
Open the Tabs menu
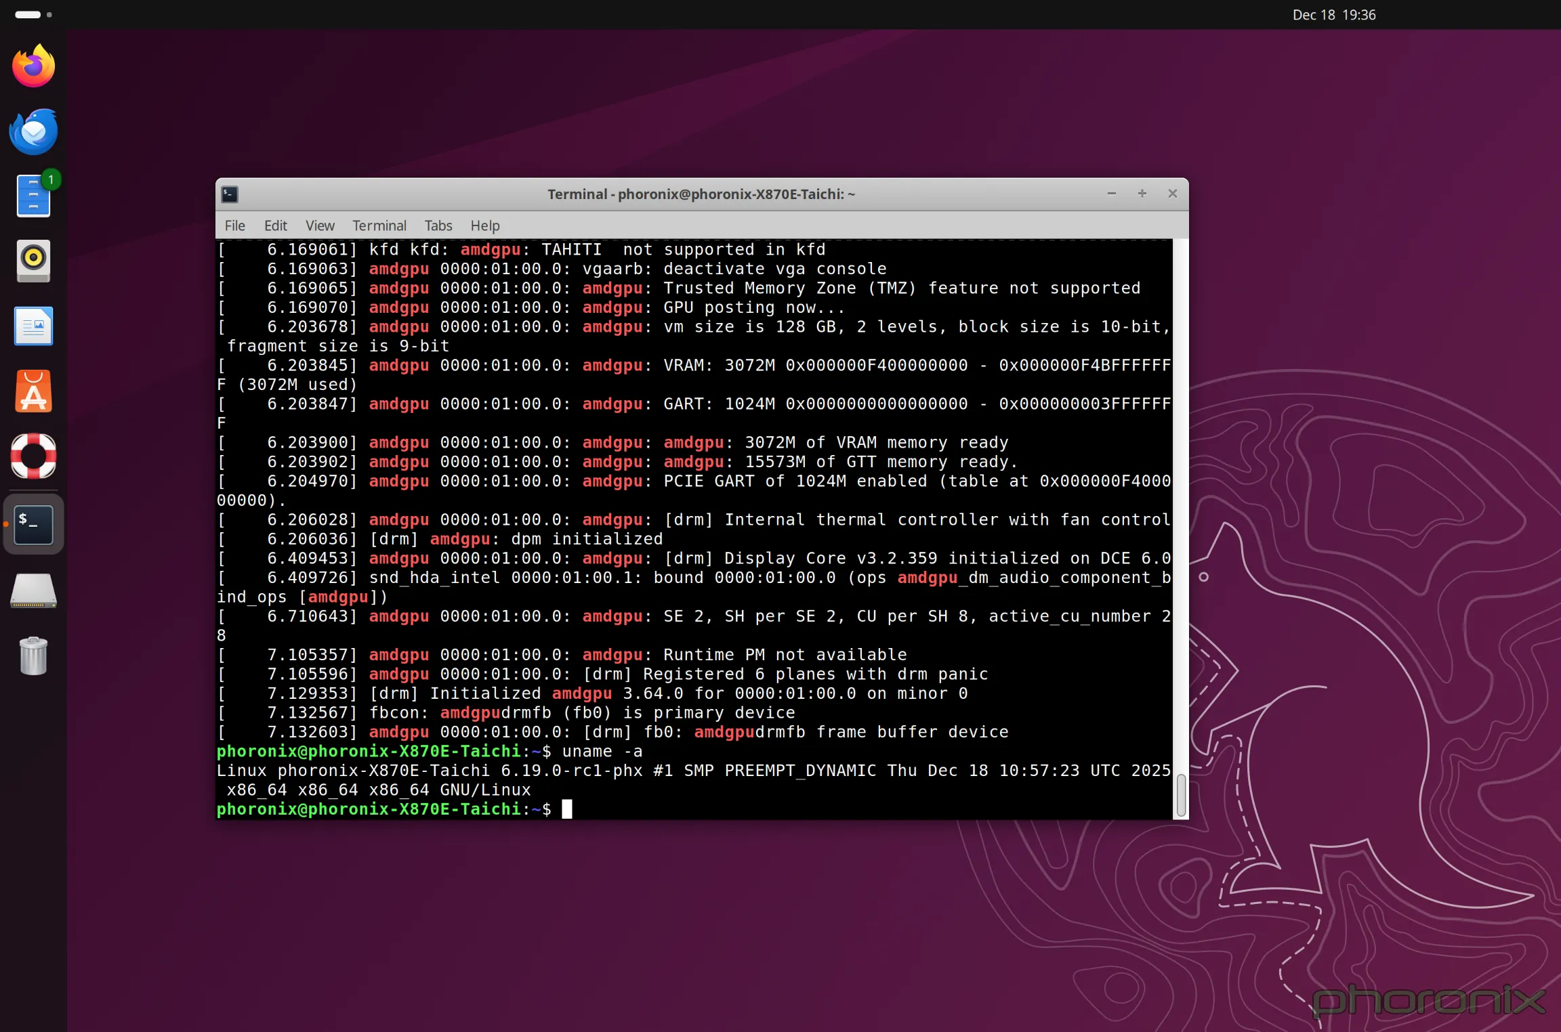tap(438, 225)
